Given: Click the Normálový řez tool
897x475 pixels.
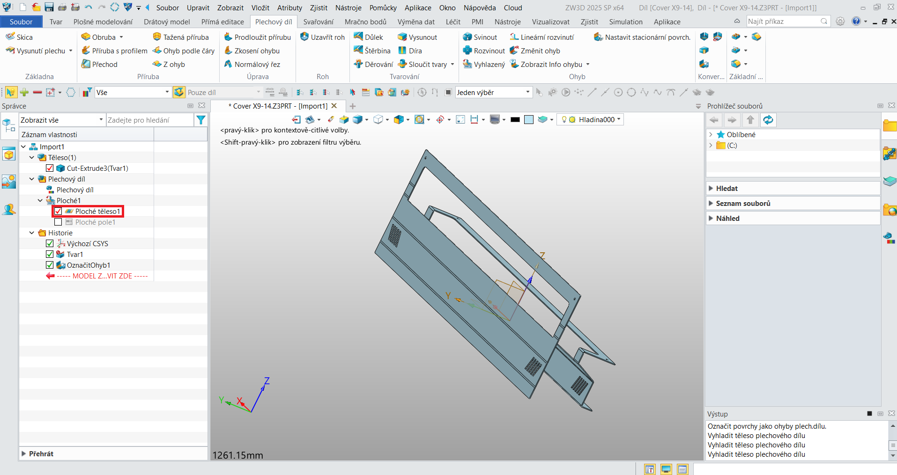Looking at the screenshot, I should pyautogui.click(x=252, y=64).
